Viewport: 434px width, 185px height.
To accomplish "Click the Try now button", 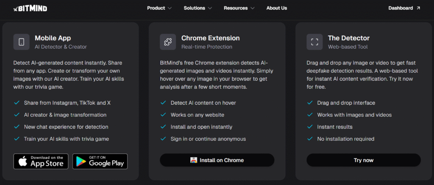I will coord(363,160).
